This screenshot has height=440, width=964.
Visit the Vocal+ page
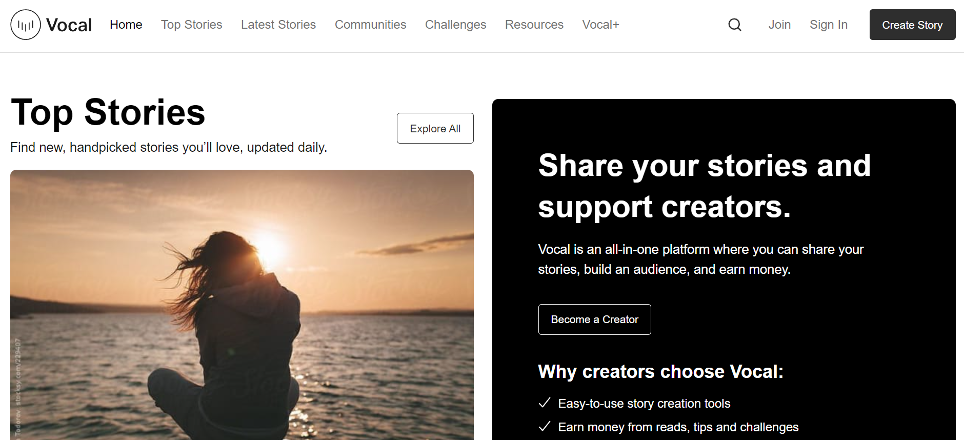click(x=600, y=25)
